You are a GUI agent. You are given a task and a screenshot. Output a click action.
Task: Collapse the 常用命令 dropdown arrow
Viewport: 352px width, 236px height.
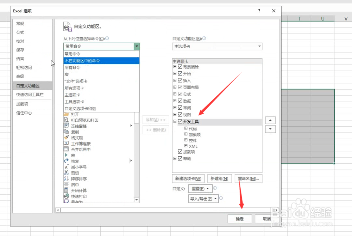click(x=137, y=46)
